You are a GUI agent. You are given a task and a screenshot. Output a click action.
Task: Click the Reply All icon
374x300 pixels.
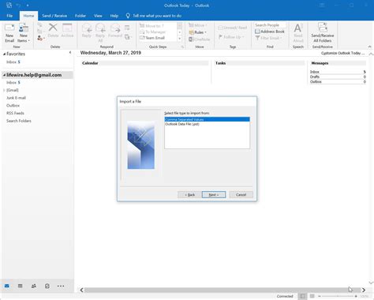(100, 28)
